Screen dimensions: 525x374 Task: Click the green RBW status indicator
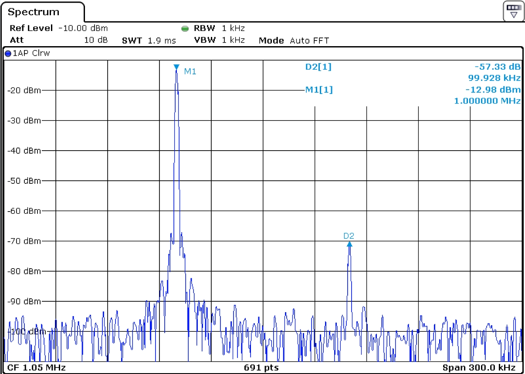point(185,29)
